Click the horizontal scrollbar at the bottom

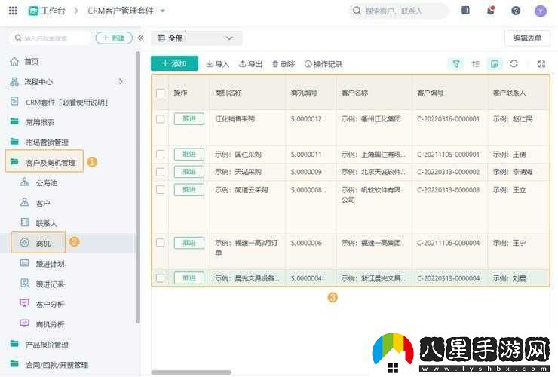point(191,372)
